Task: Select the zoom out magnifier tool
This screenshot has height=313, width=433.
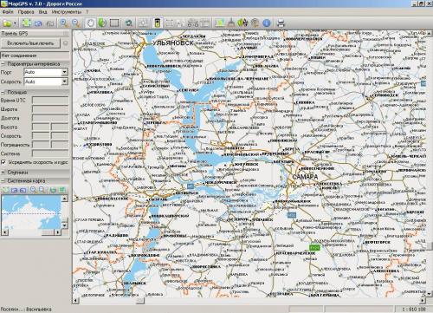Action: point(76,23)
